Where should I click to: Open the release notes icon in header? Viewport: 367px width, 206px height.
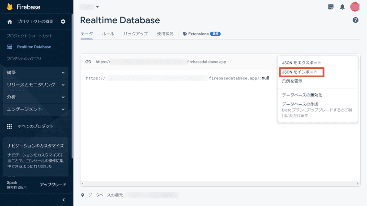(331, 7)
